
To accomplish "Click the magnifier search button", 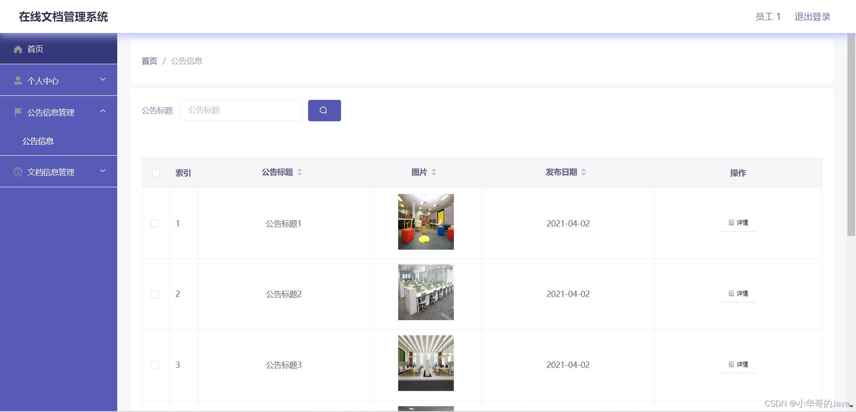I will pyautogui.click(x=324, y=111).
